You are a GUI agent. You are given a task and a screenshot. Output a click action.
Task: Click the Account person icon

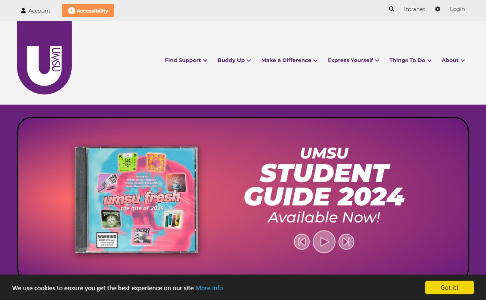point(23,11)
